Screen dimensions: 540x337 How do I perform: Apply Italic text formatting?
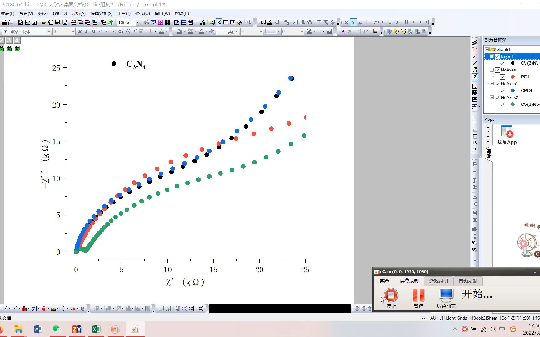tap(87, 32)
